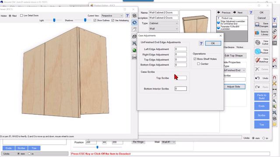Click the Save Changes icon button
This screenshot has height=157, width=280.
(262, 25)
